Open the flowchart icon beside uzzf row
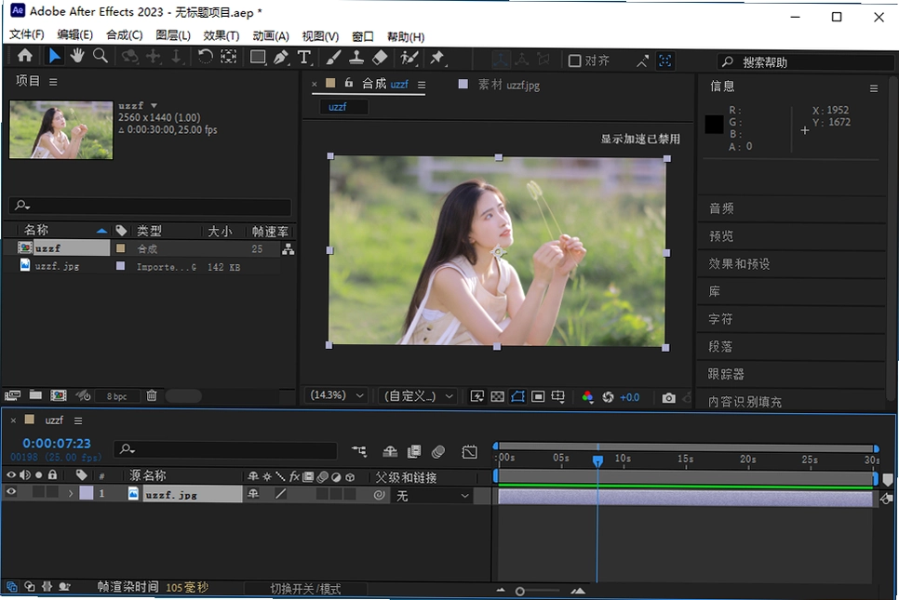Image resolution: width=899 pixels, height=600 pixels. tap(288, 248)
